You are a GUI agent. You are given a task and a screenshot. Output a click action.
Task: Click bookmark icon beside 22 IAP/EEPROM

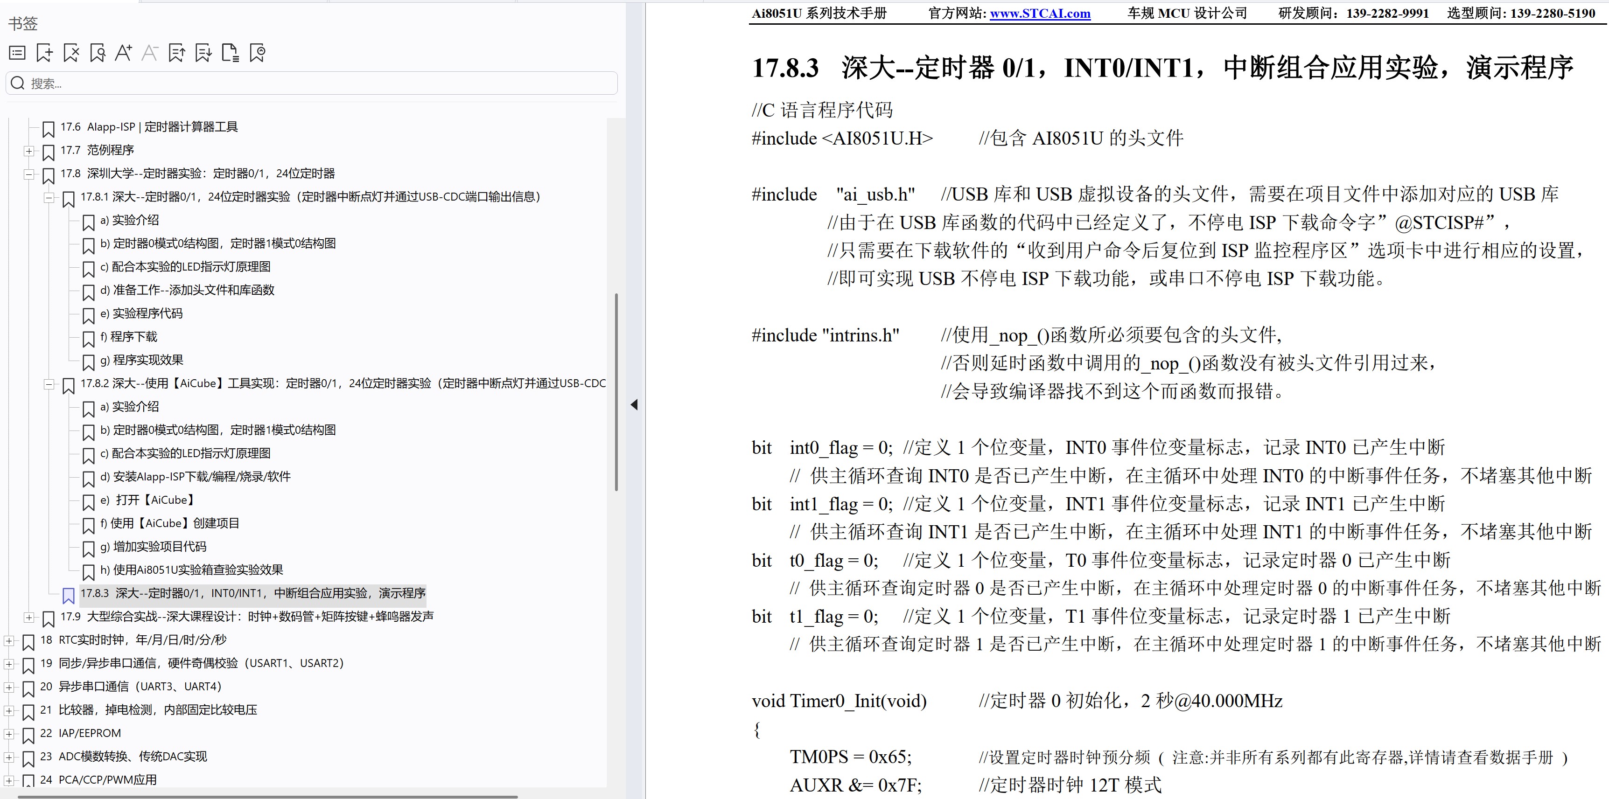coord(28,735)
